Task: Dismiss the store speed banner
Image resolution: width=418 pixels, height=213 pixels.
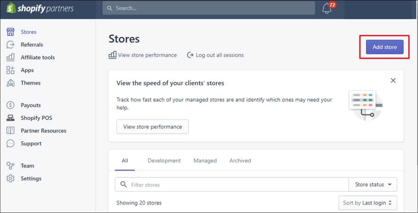Action: pyautogui.click(x=393, y=80)
